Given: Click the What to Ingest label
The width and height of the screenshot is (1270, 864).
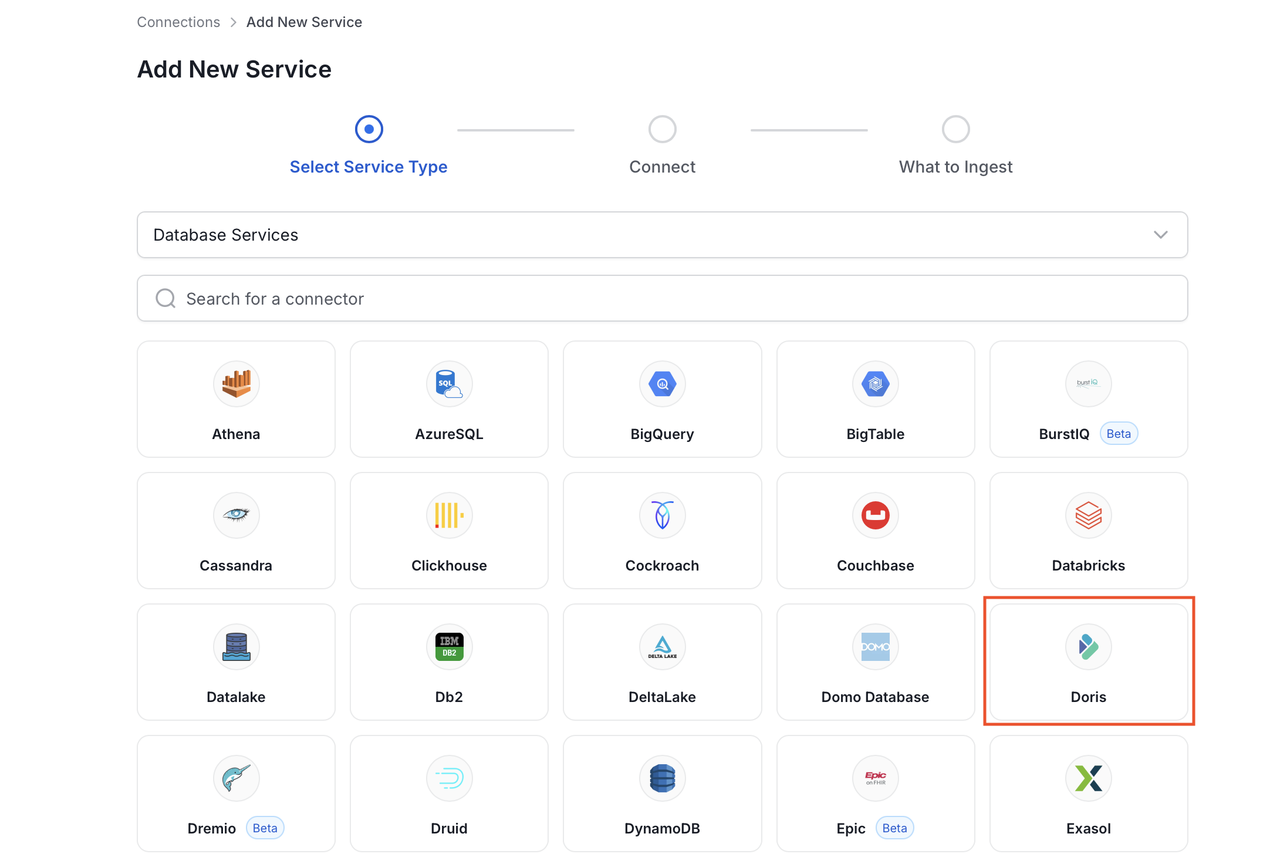Looking at the screenshot, I should 956,167.
